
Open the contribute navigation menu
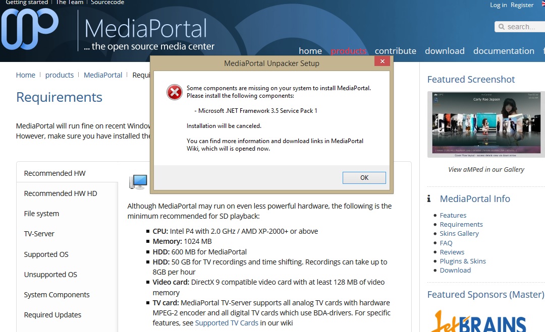click(x=395, y=51)
